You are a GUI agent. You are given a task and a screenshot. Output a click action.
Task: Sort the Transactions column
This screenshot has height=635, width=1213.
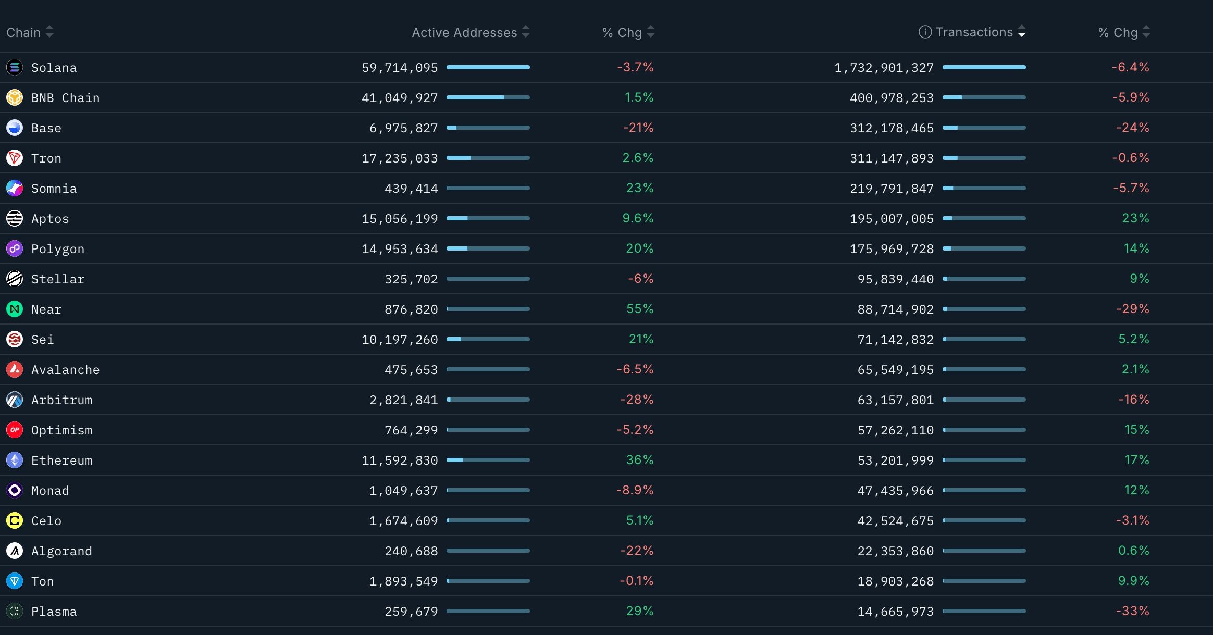[1022, 32]
